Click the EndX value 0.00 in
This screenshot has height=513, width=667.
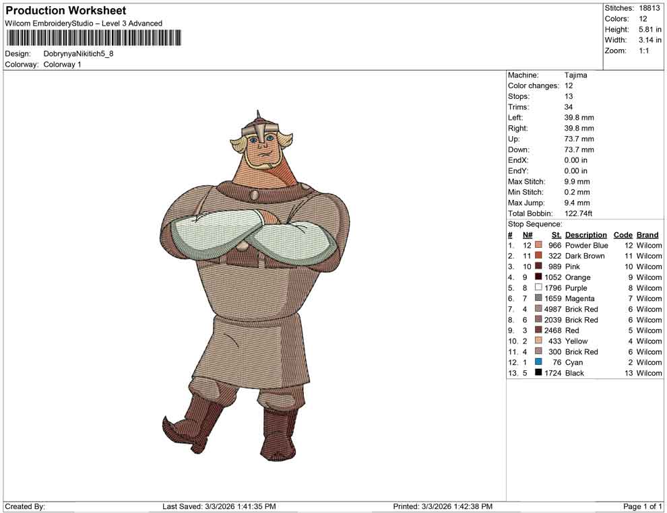[575, 160]
